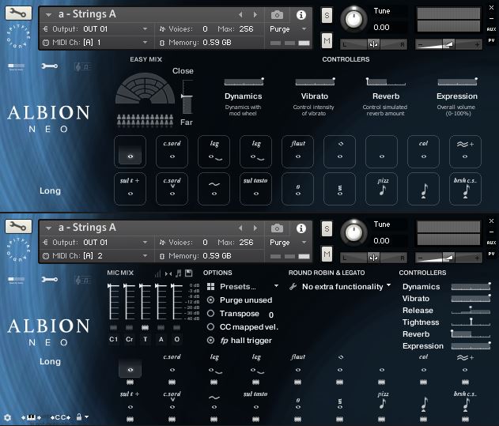Adjust the Reverb slider in top Controllers
The height and width of the screenshot is (426, 499).
pyautogui.click(x=386, y=82)
